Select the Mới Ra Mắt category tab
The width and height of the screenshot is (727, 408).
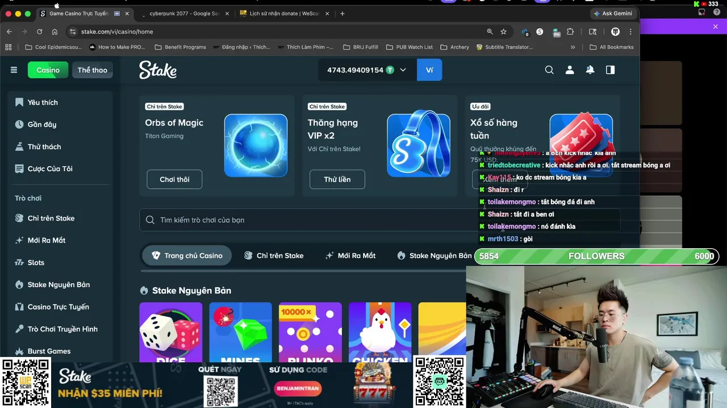(x=350, y=256)
